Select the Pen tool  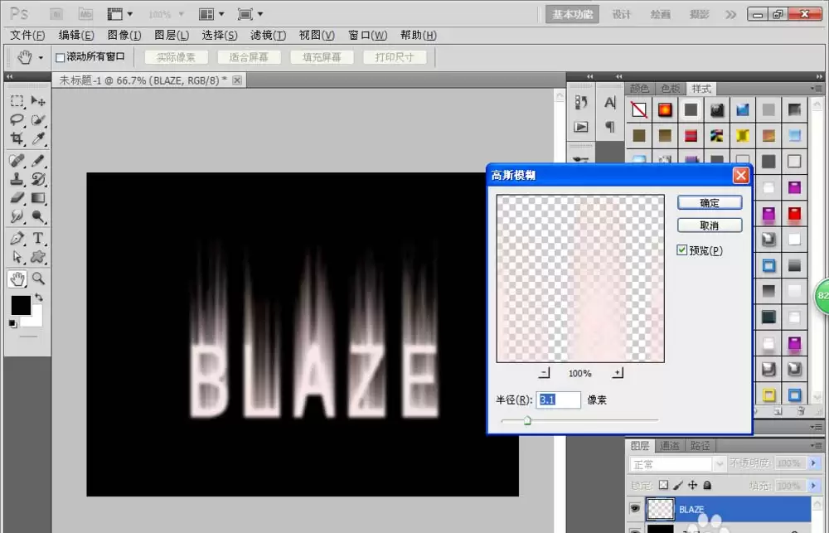click(x=17, y=238)
